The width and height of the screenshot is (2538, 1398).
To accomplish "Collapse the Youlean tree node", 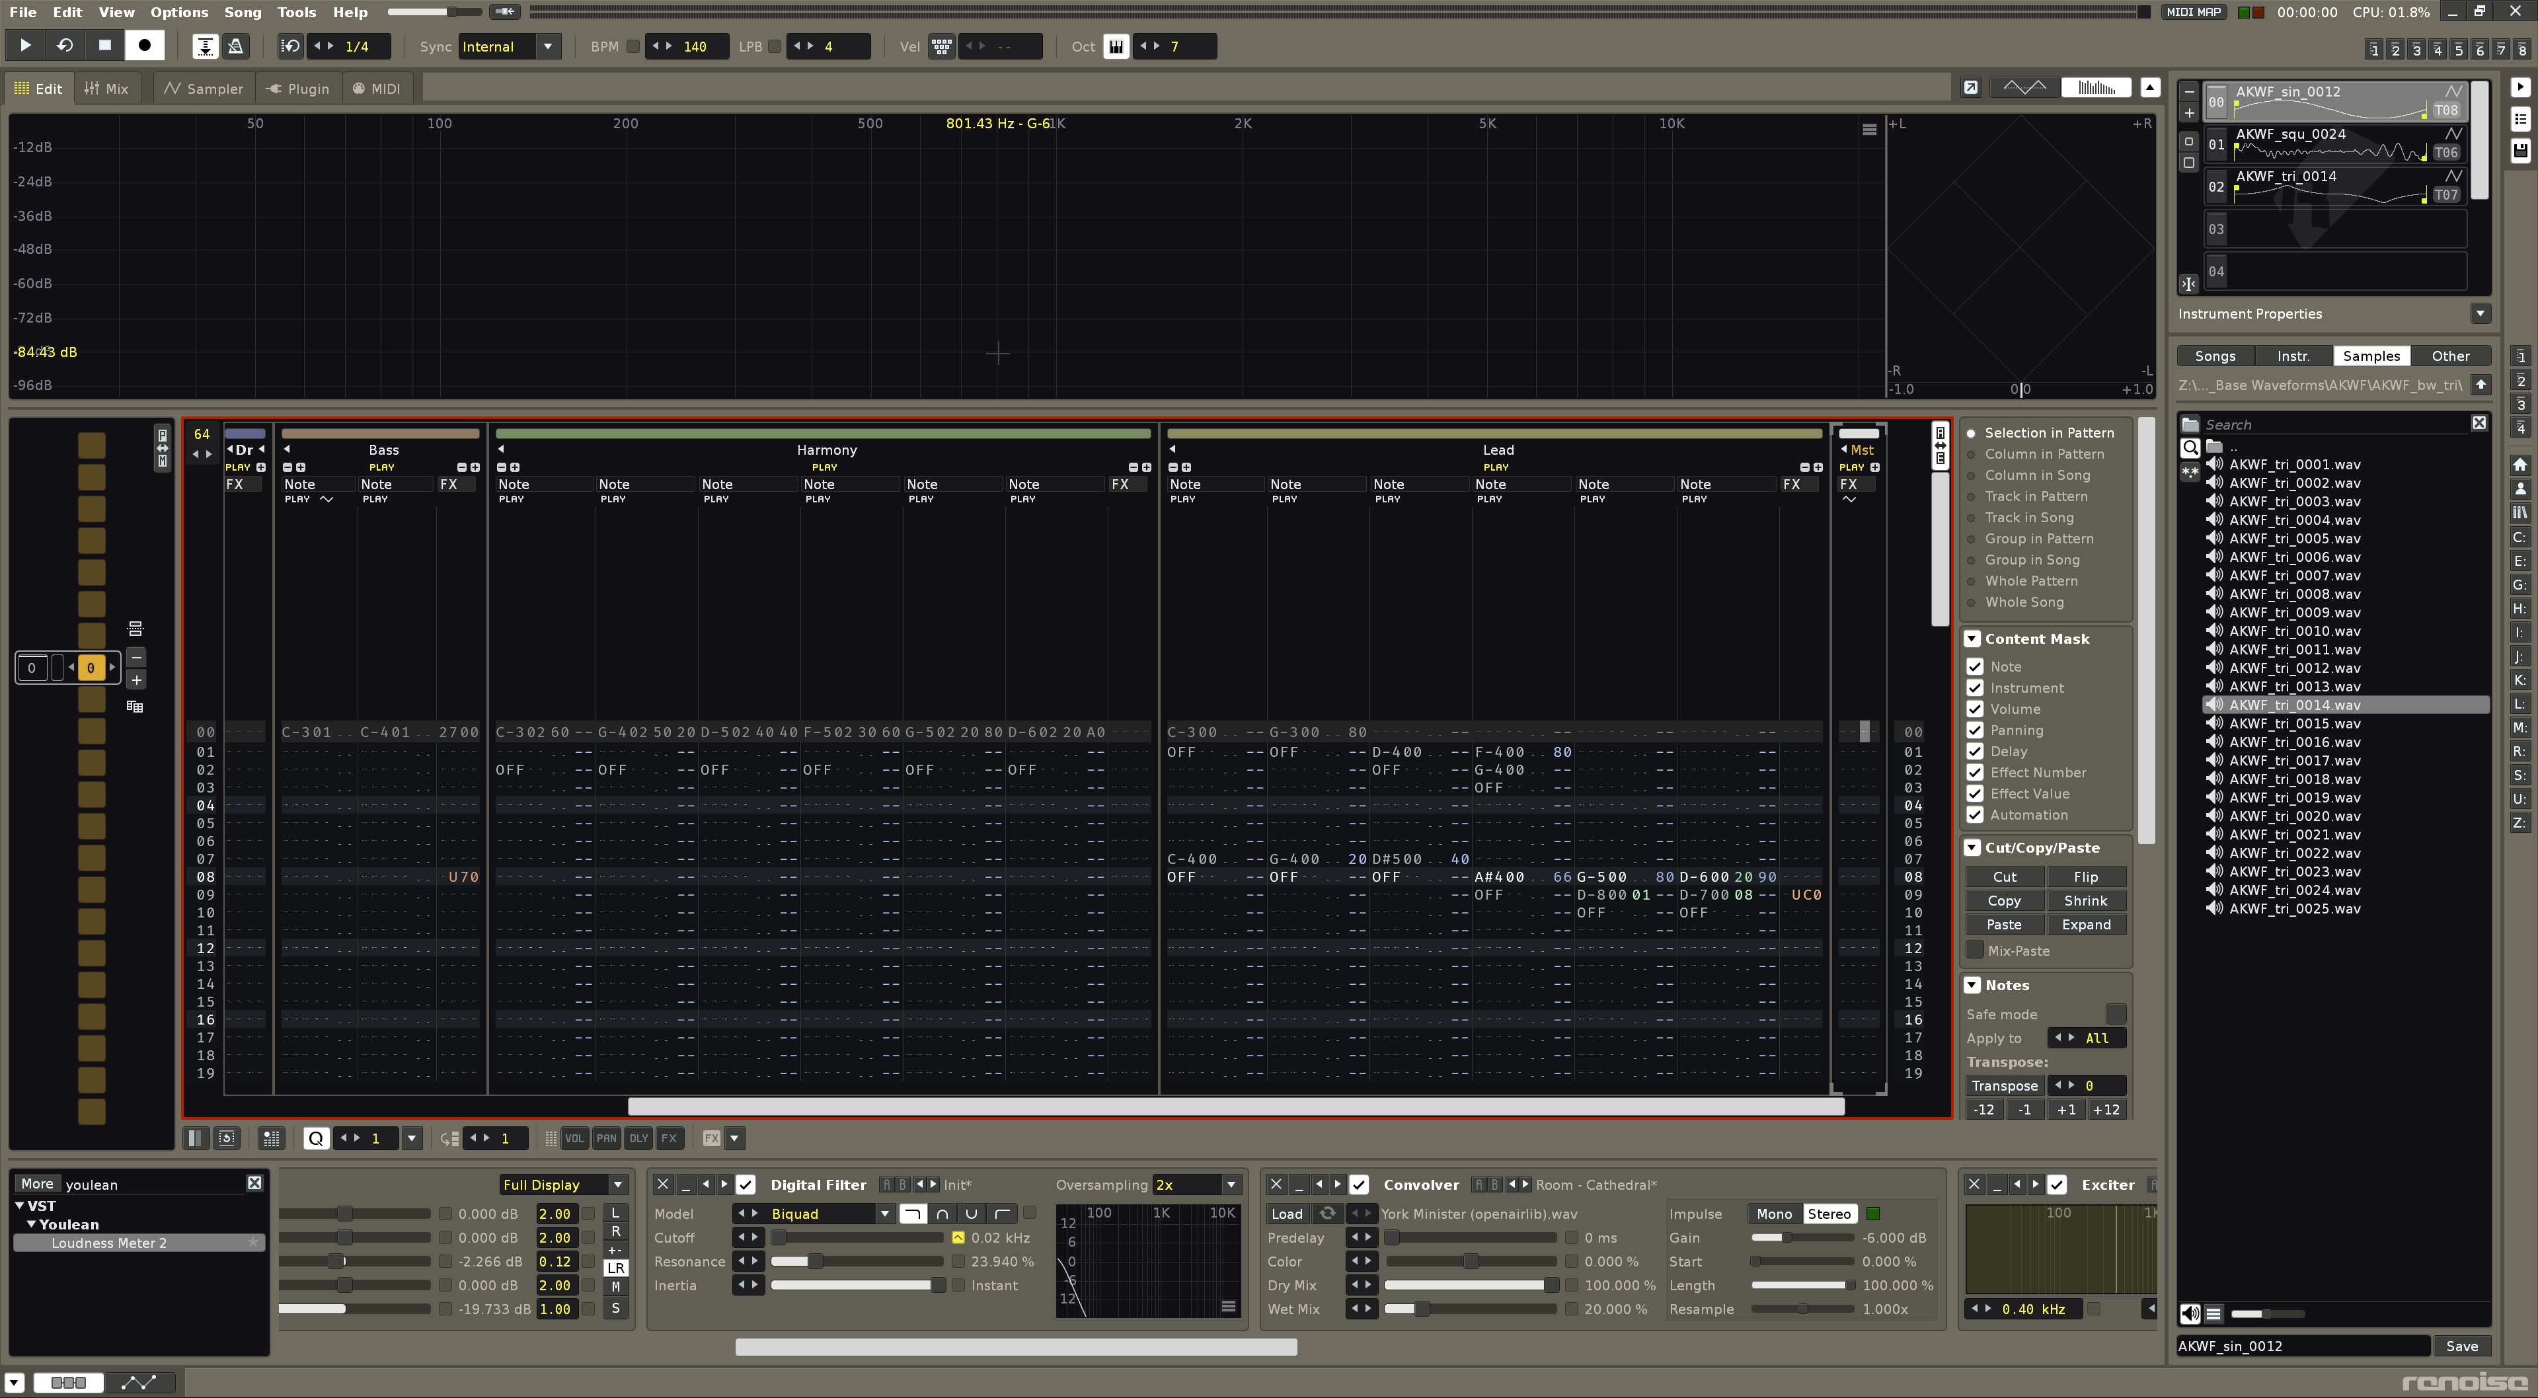I will tap(32, 1225).
